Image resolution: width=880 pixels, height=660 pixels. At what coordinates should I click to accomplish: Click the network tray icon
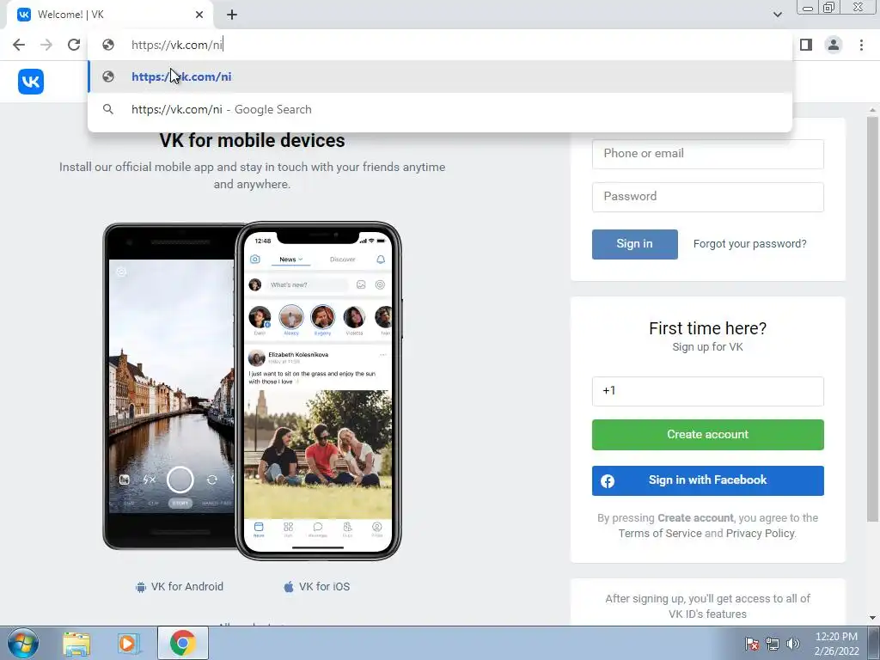click(x=773, y=644)
